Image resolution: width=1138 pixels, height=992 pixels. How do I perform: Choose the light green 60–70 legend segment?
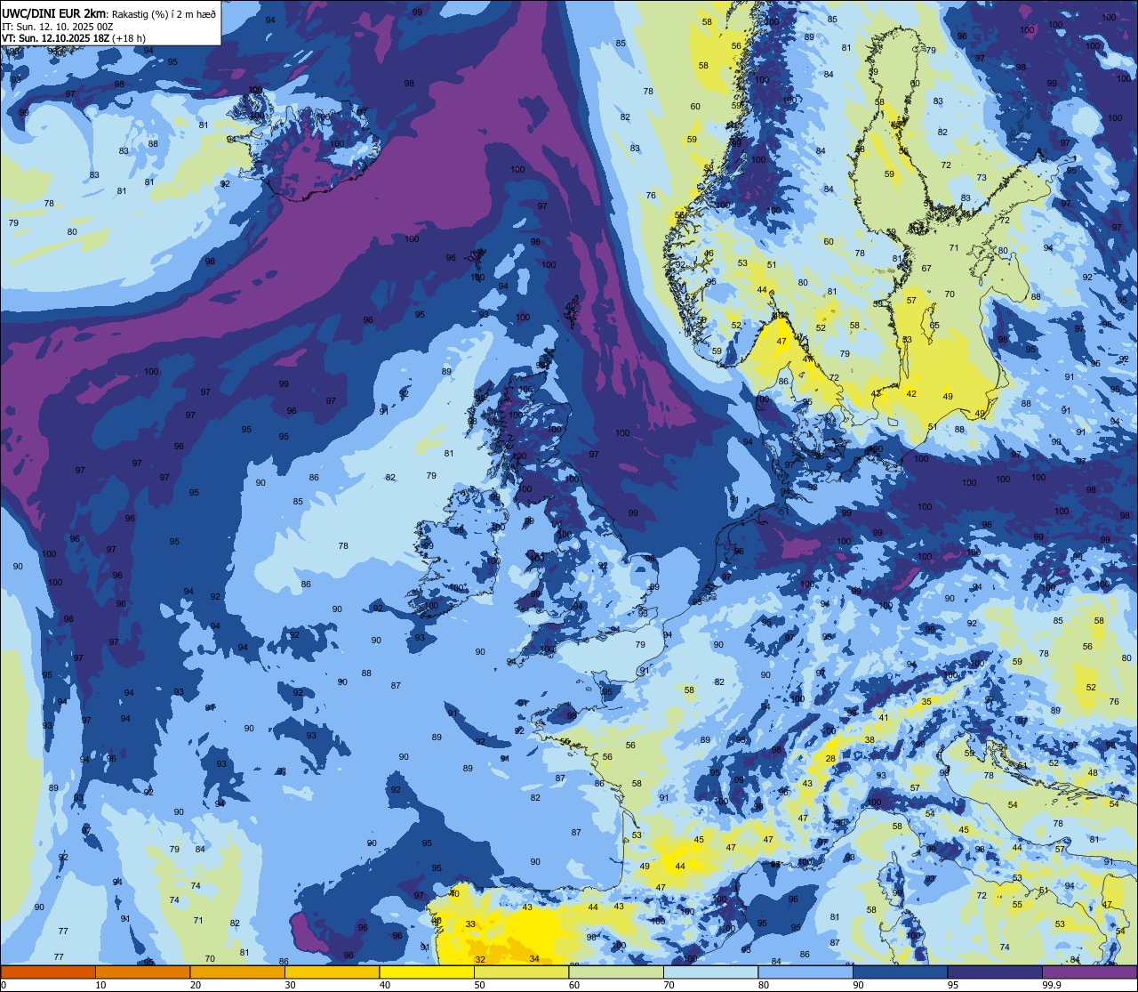[x=616, y=972]
